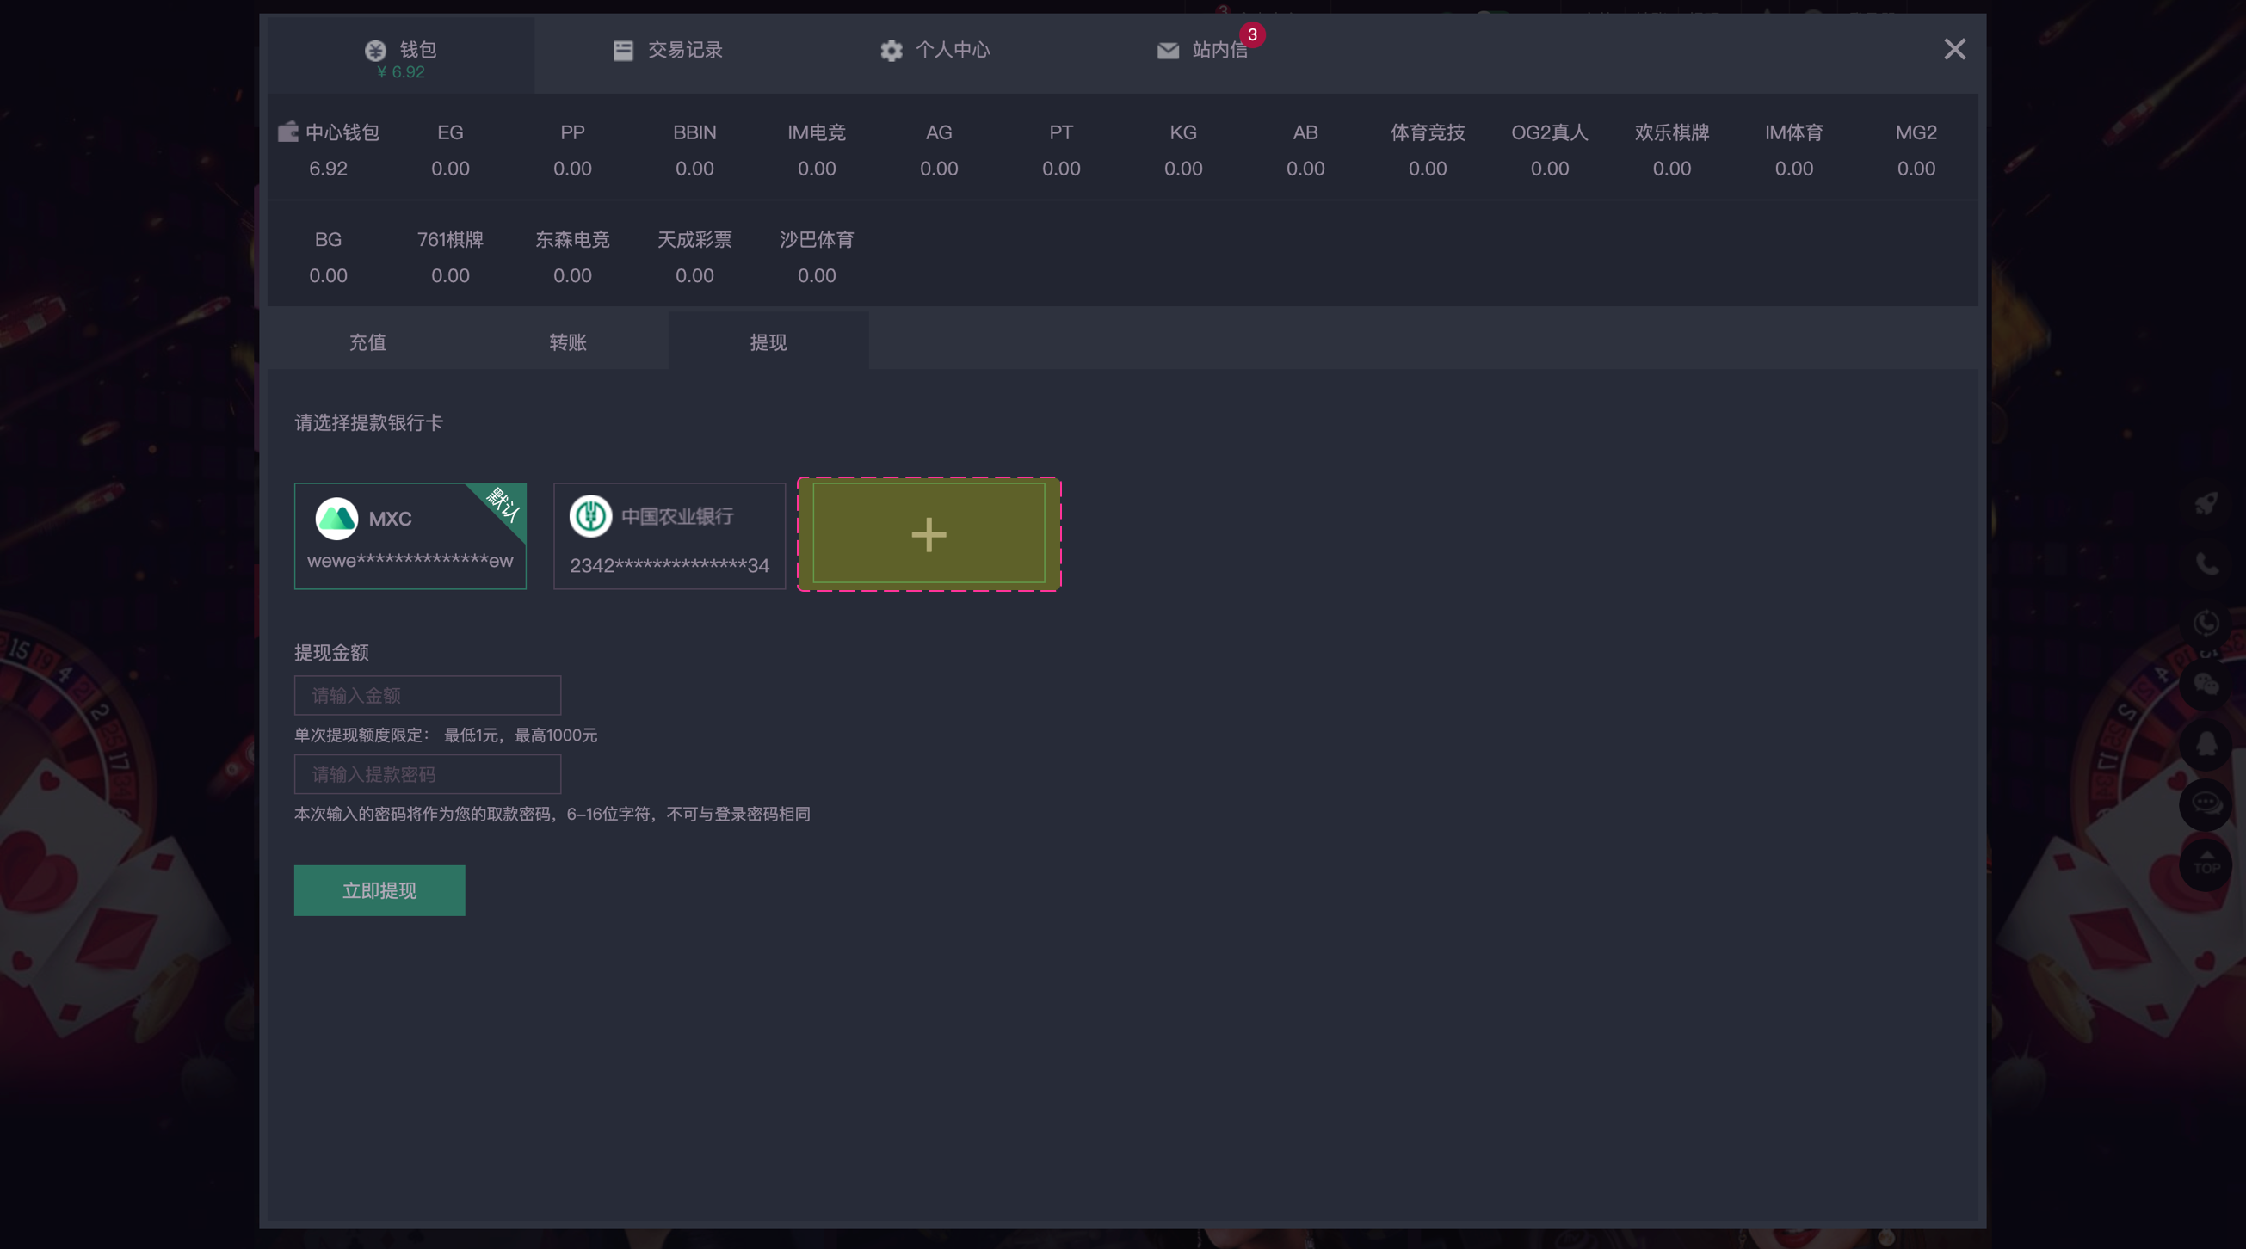Close the wallet dialog
The width and height of the screenshot is (2246, 1249).
[1954, 49]
